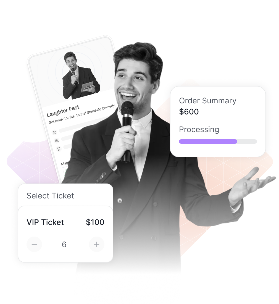Select the VIP Ticket label

pos(45,222)
